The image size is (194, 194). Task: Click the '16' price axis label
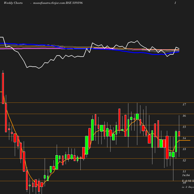click(184, 116)
